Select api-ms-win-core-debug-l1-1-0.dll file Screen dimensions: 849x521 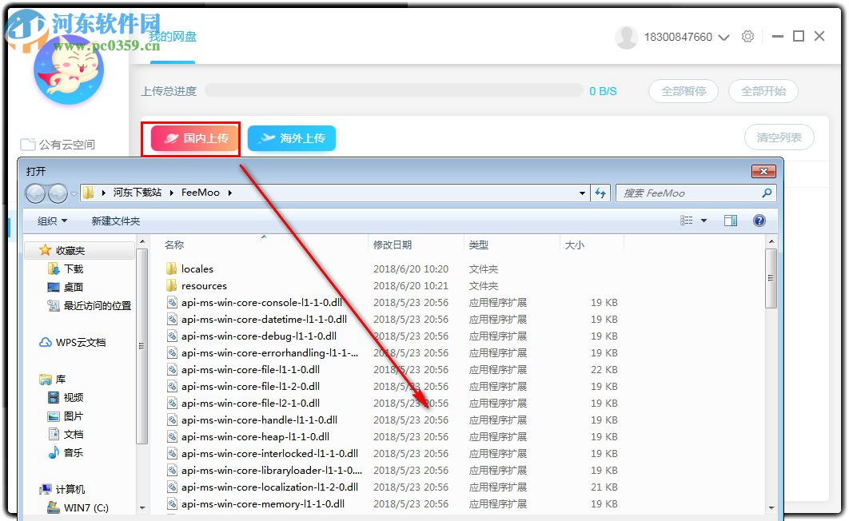tap(252, 336)
